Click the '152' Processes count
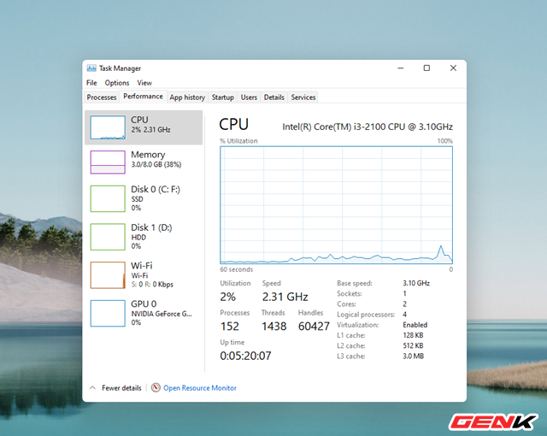Screen dimensions: 547x436 230,326
